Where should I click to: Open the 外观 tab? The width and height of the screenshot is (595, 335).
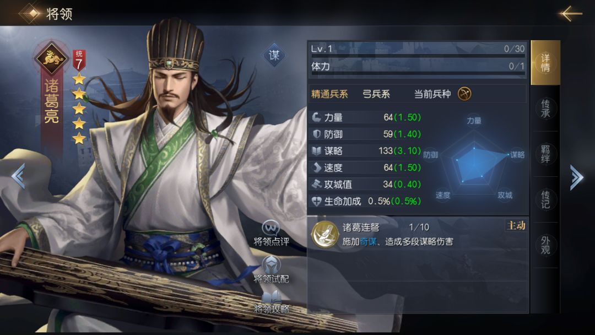[x=545, y=245]
